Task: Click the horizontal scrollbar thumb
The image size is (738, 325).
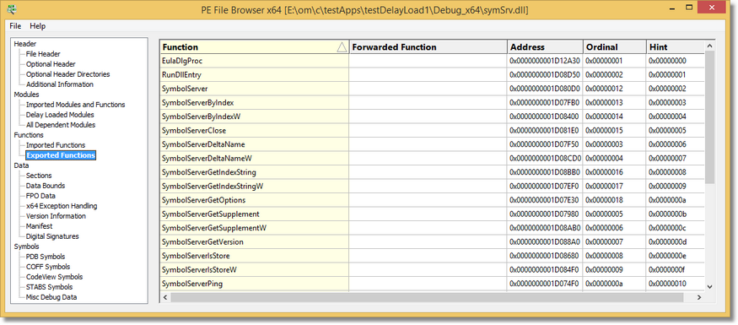Action: (427, 297)
